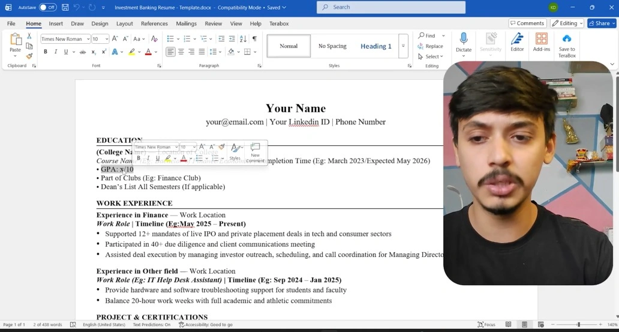Apply the Heading 1 style

[x=376, y=46]
